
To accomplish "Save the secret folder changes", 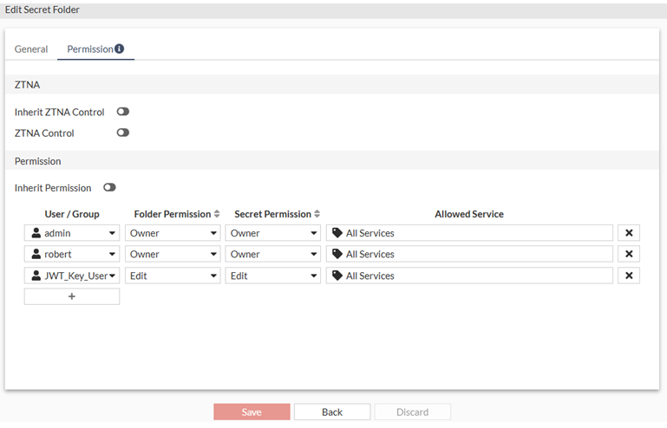I will 252,412.
